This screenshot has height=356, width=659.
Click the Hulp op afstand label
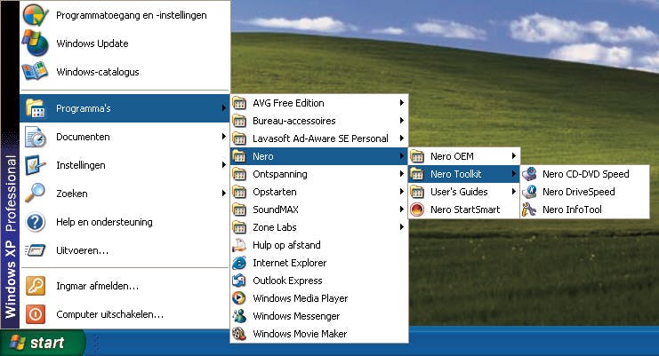[286, 245]
